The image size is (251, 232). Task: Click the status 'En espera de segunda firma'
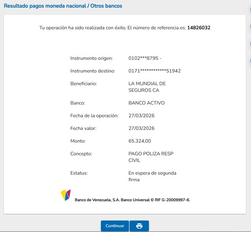point(152,176)
